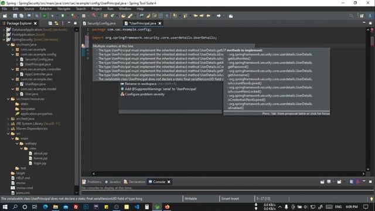Collapse the com.sac.example.config package
Viewport: 375px width, 211px height.
13,55
